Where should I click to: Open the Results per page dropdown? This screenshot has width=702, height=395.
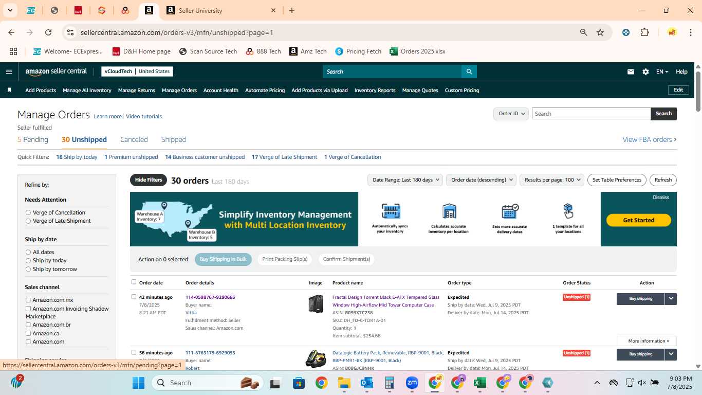[551, 180]
